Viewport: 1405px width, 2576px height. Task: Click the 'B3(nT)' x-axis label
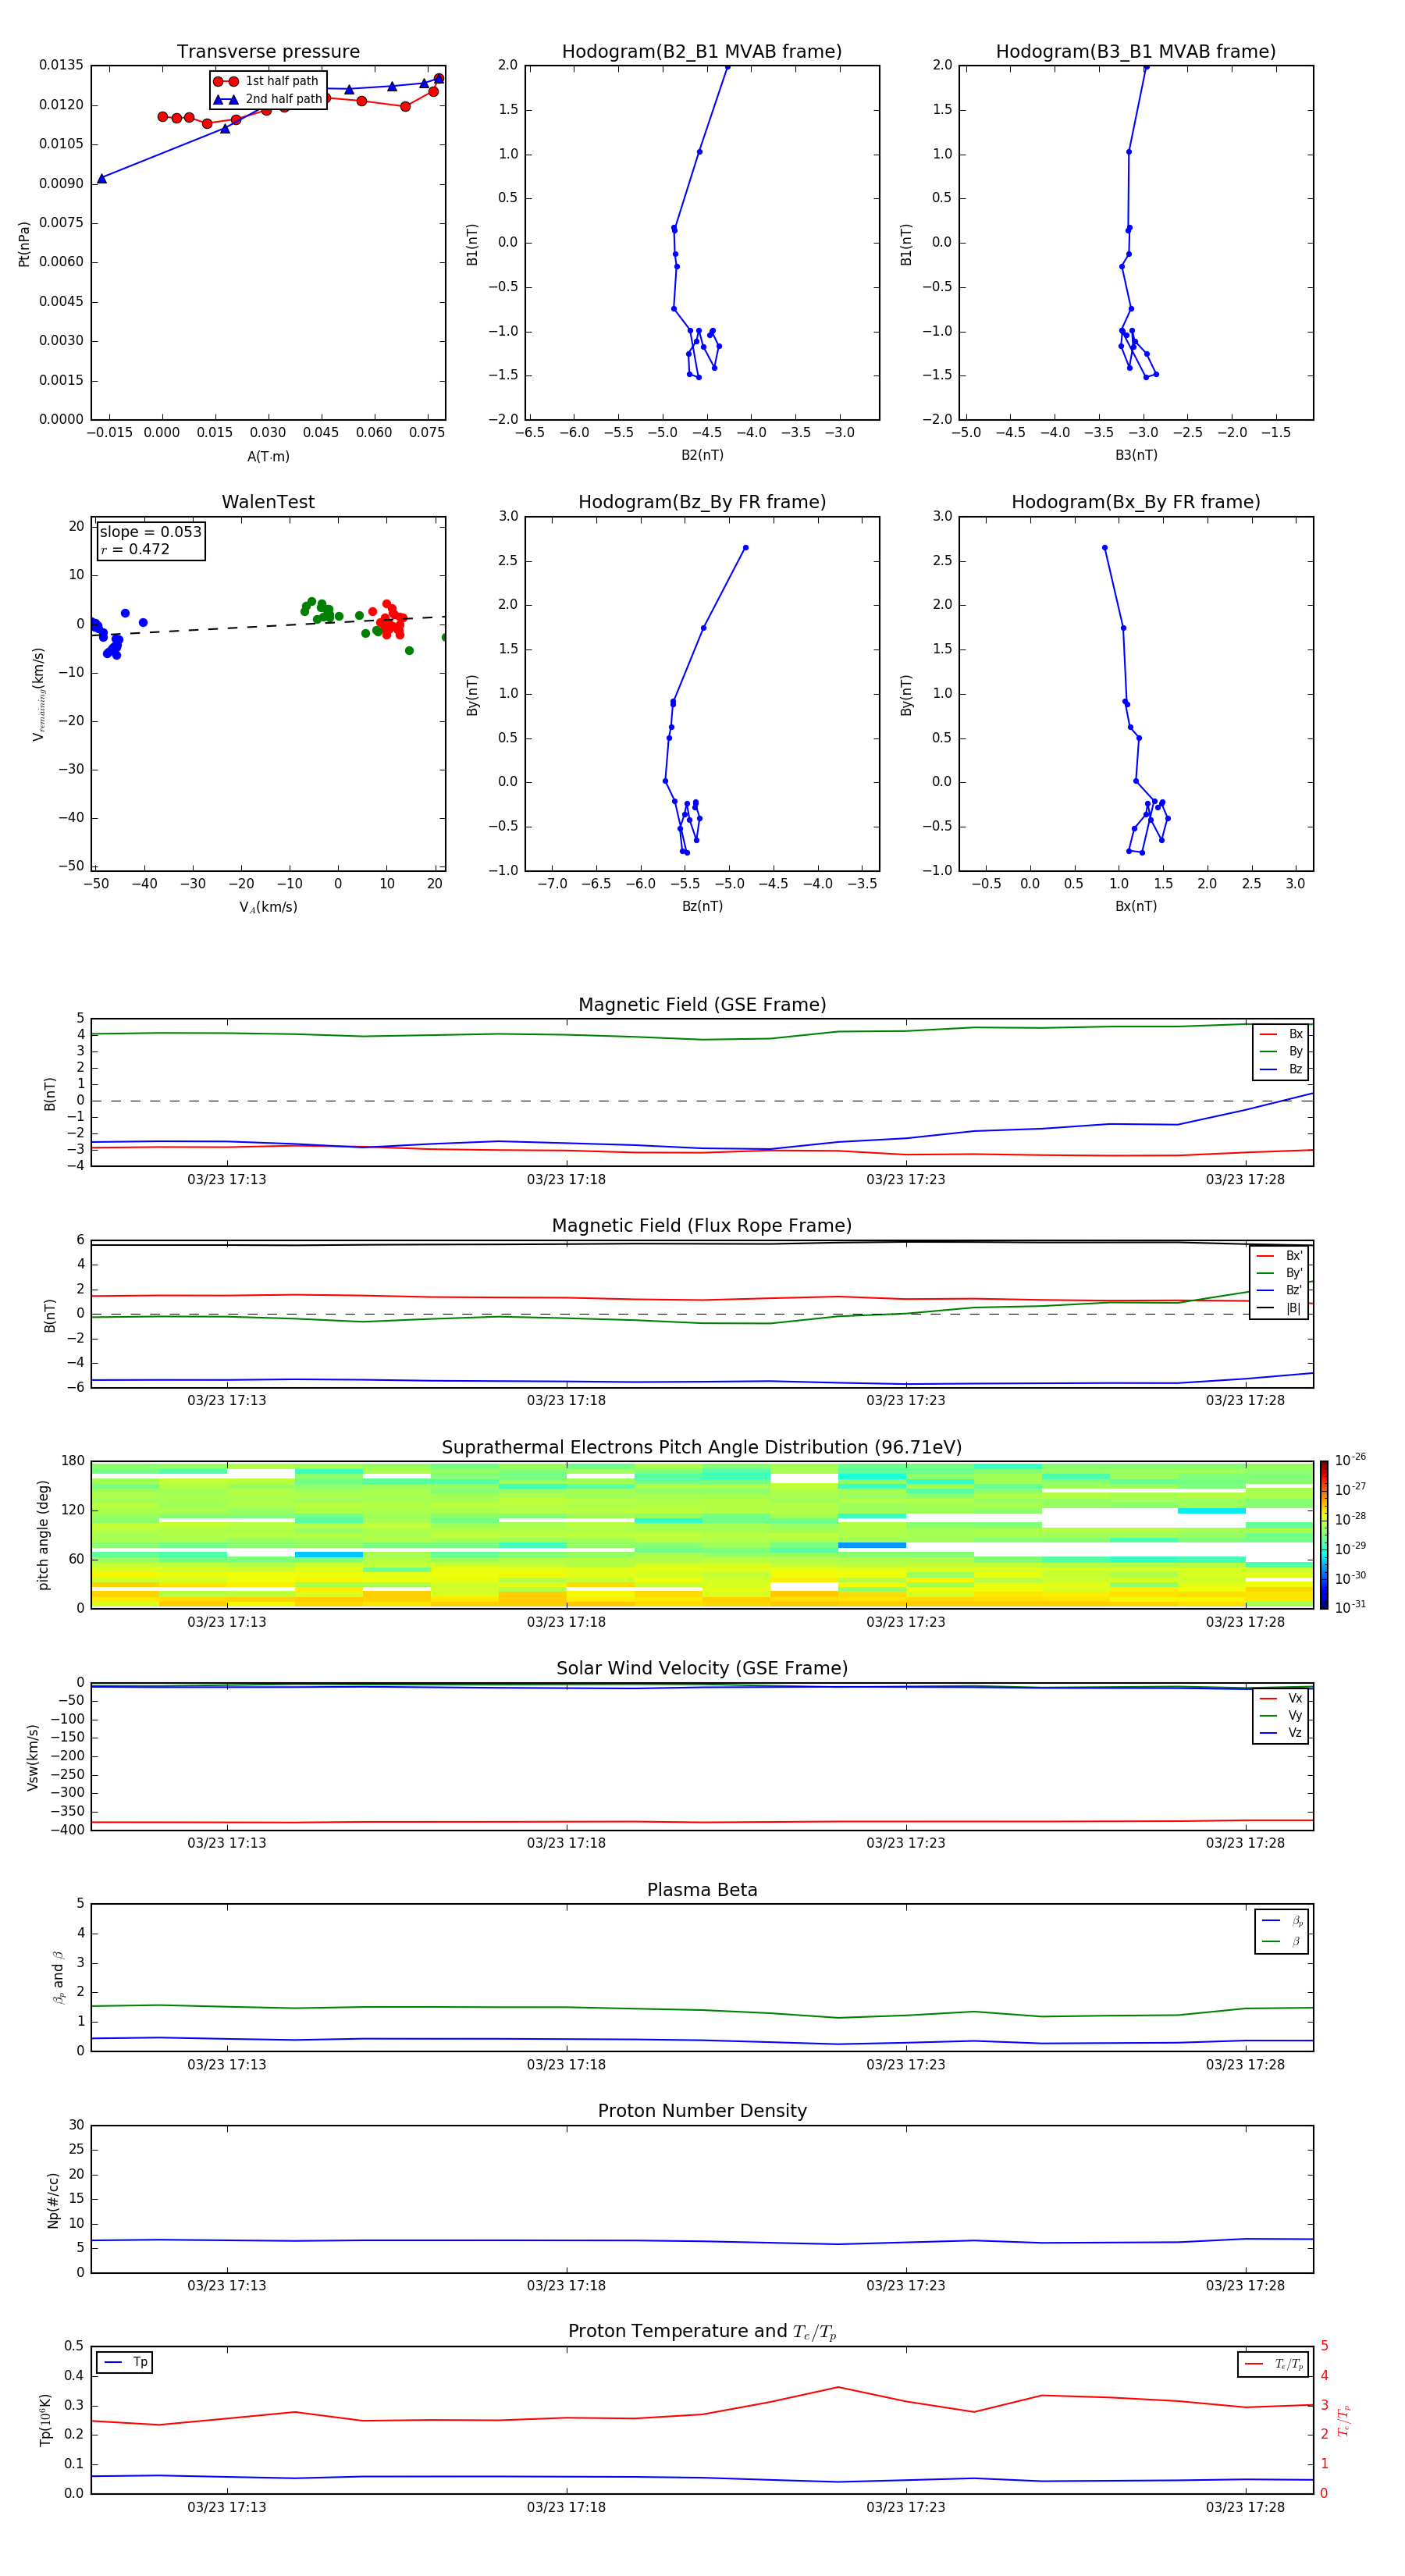pyautogui.click(x=1136, y=455)
